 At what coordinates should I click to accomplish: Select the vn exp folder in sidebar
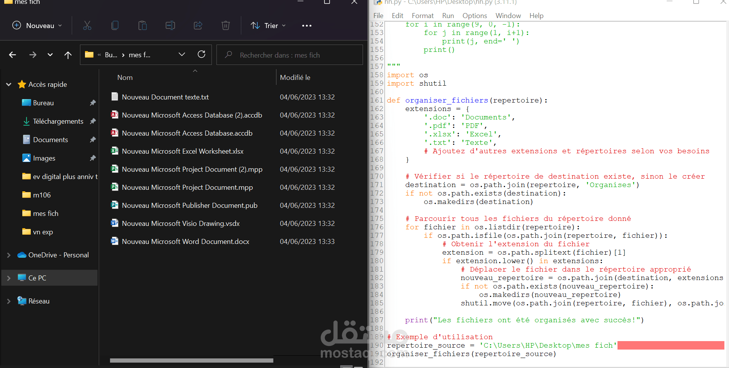pos(43,232)
